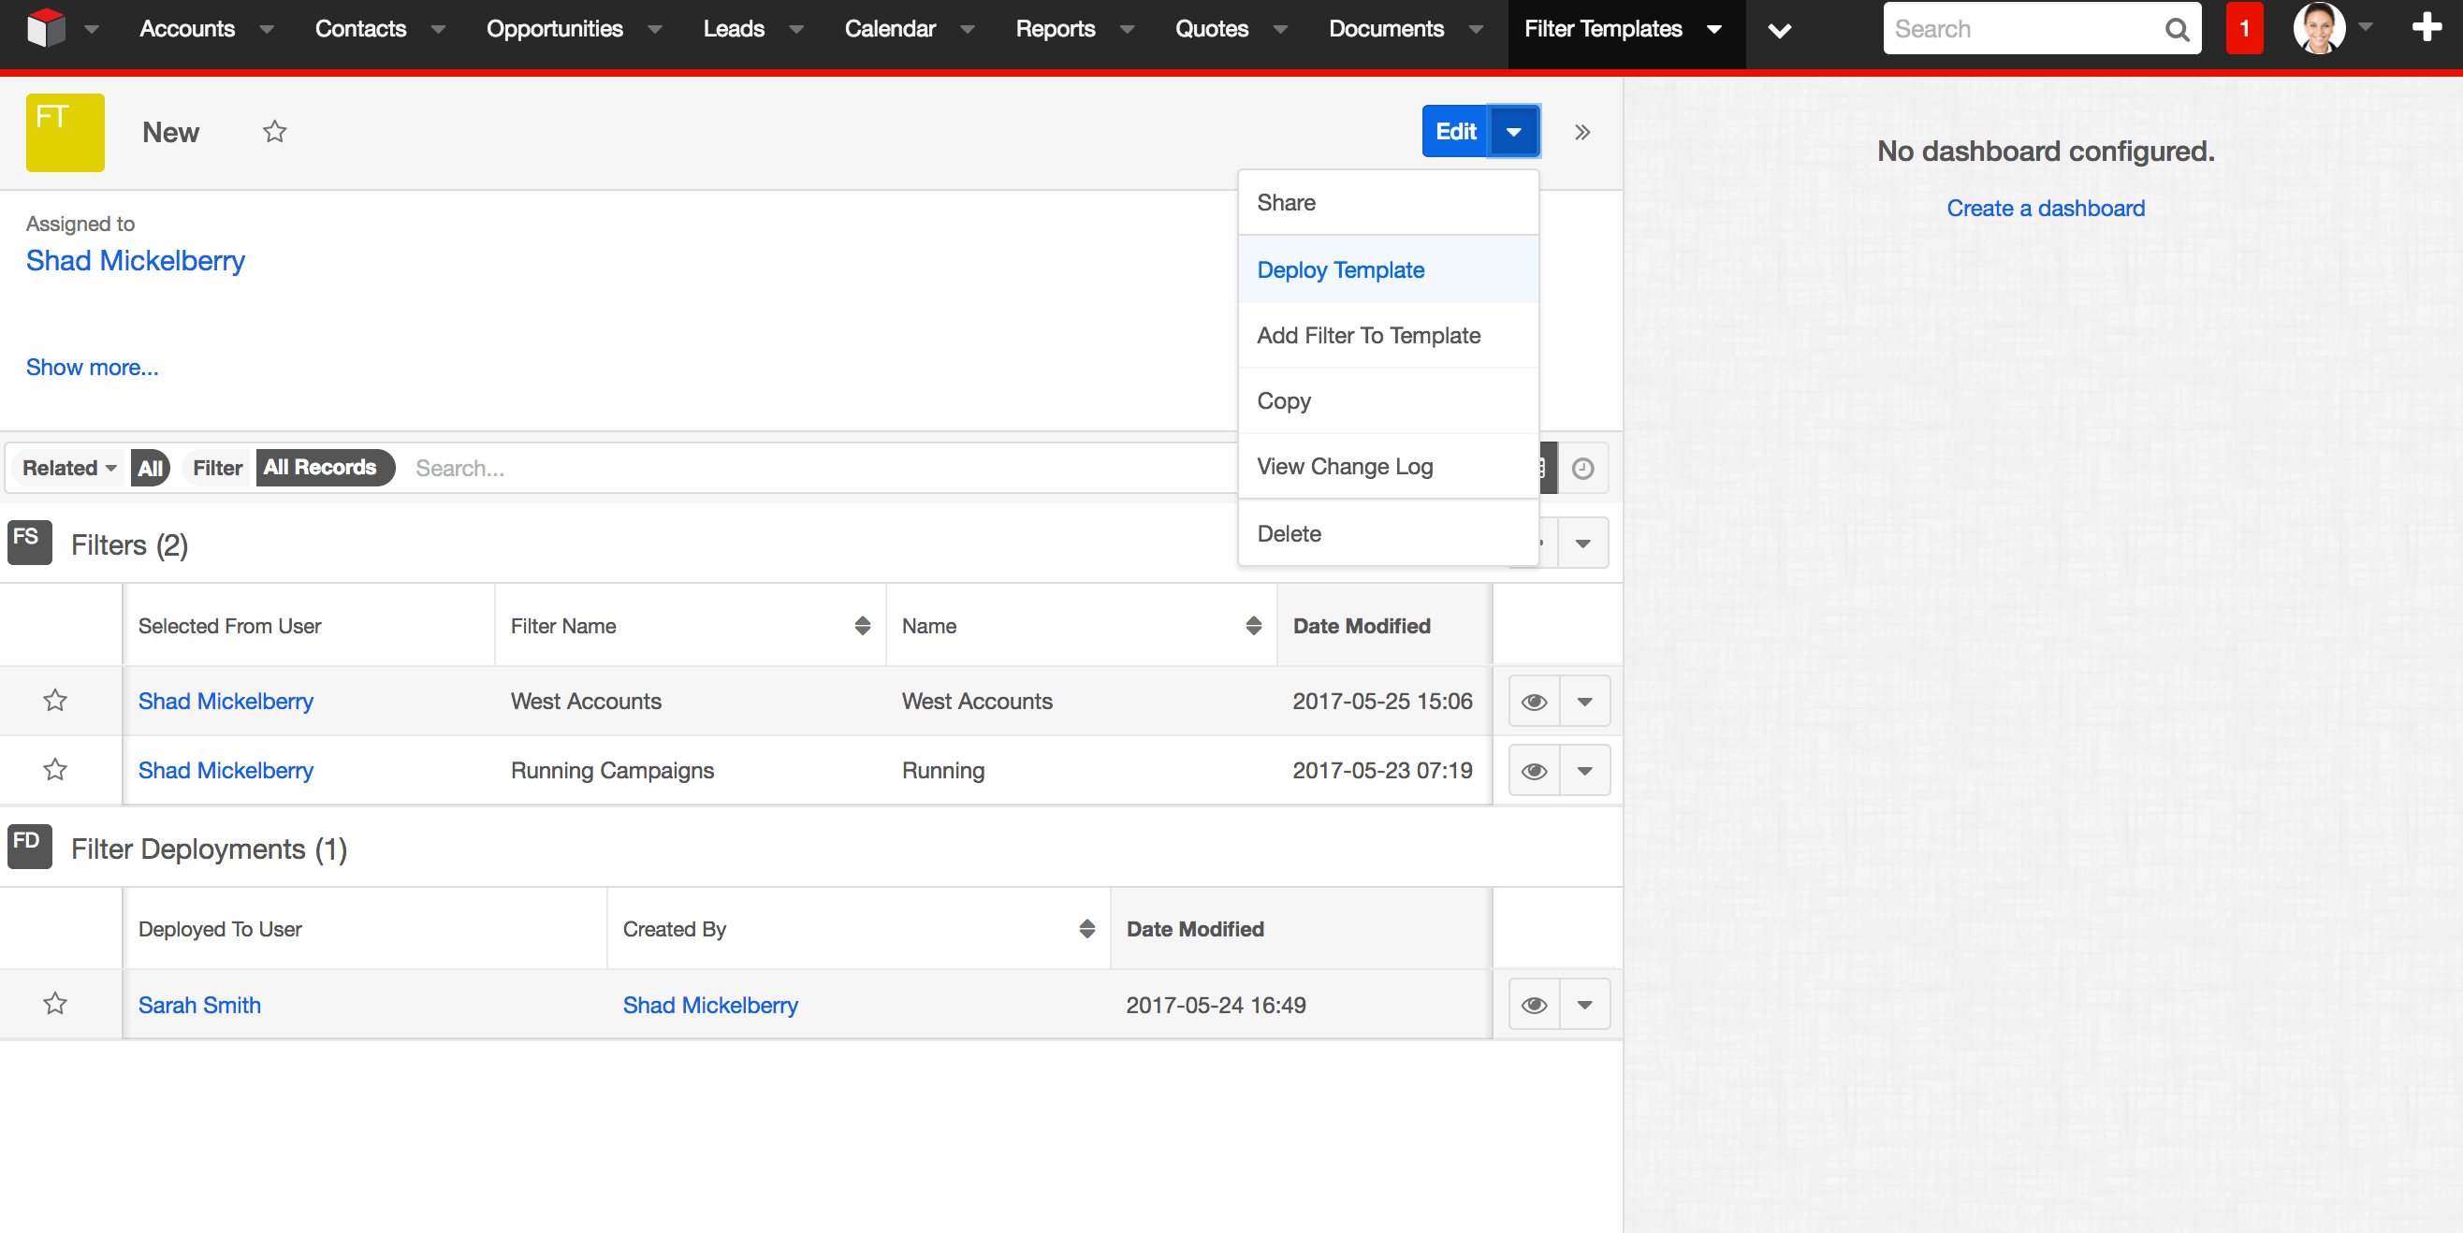Click the star favorite icon for New record
The image size is (2463, 1233).
275,131
